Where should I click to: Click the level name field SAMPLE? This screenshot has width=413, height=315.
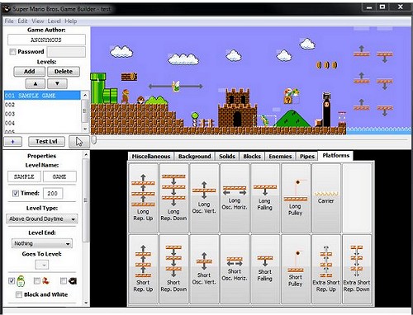point(24,176)
